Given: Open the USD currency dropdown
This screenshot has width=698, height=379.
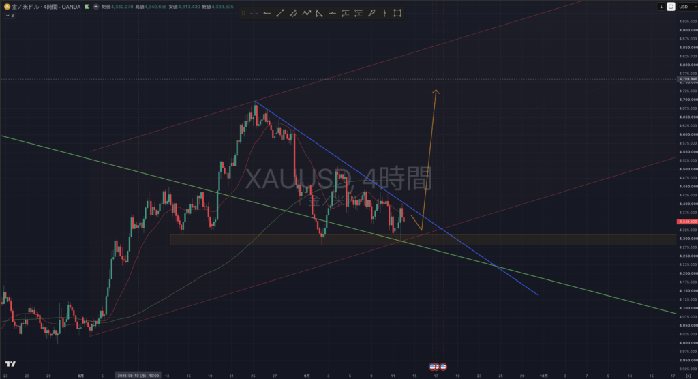Looking at the screenshot, I should pos(688,7).
